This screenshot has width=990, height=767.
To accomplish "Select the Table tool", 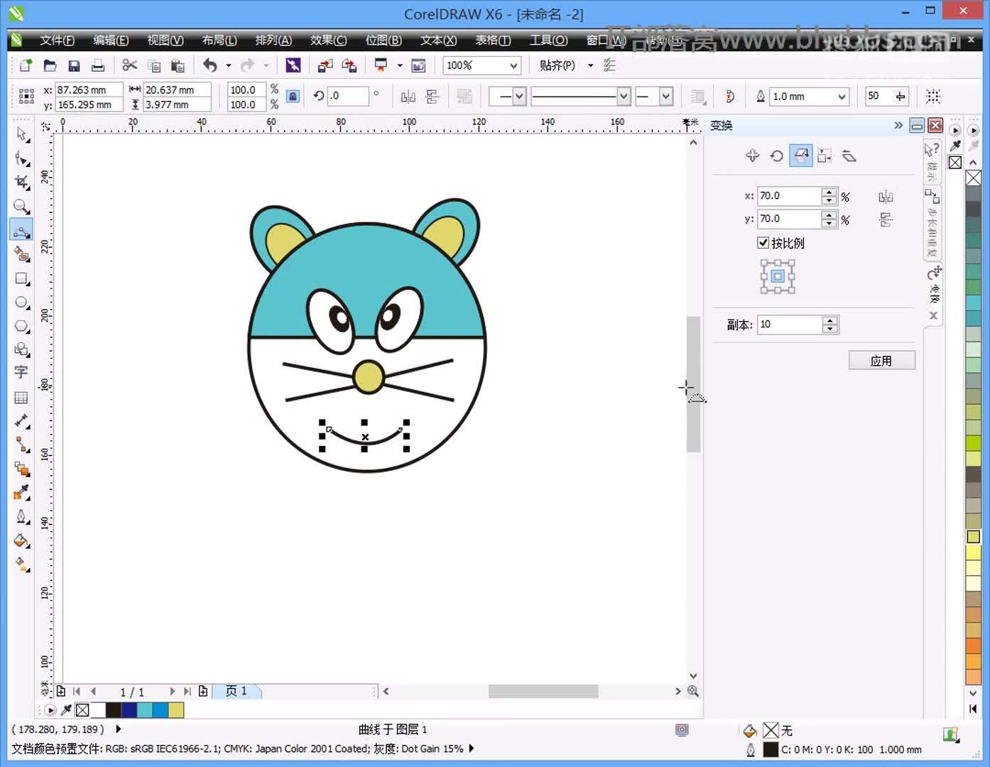I will point(21,397).
